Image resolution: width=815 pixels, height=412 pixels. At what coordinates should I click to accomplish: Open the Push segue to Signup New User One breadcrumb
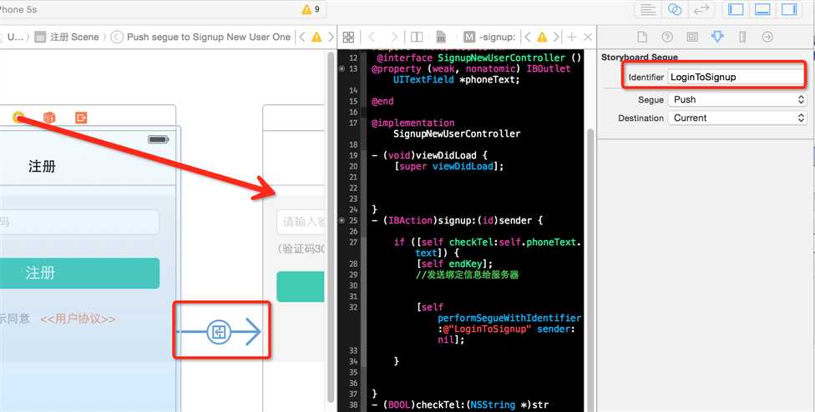(201, 37)
